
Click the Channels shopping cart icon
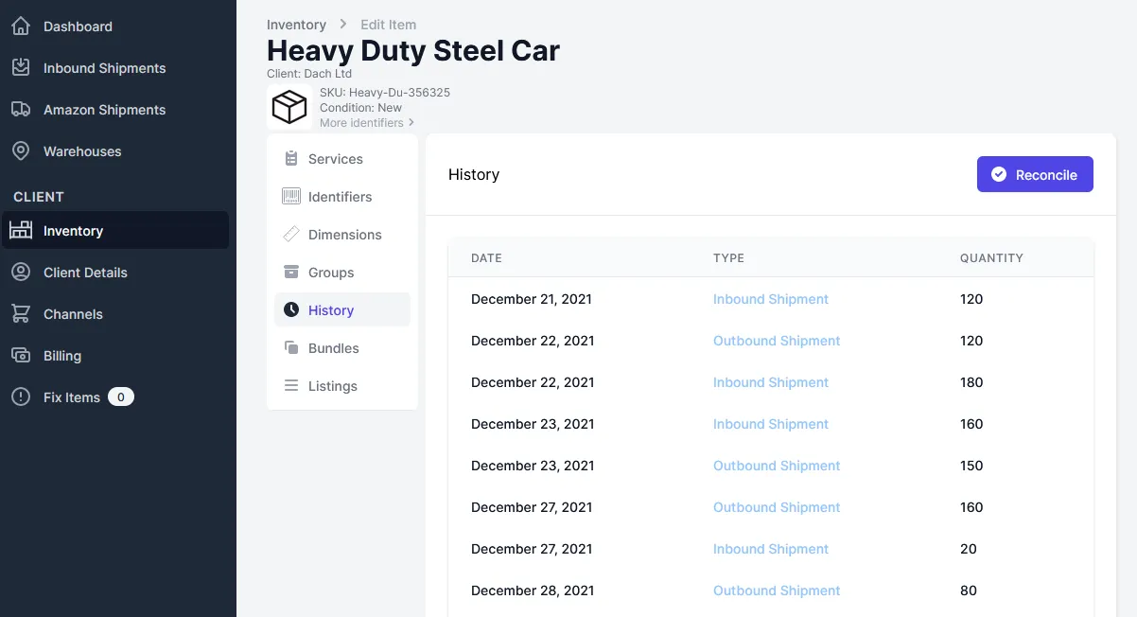pos(21,314)
